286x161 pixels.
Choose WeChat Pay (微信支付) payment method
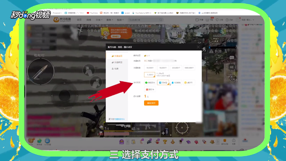click(150, 83)
